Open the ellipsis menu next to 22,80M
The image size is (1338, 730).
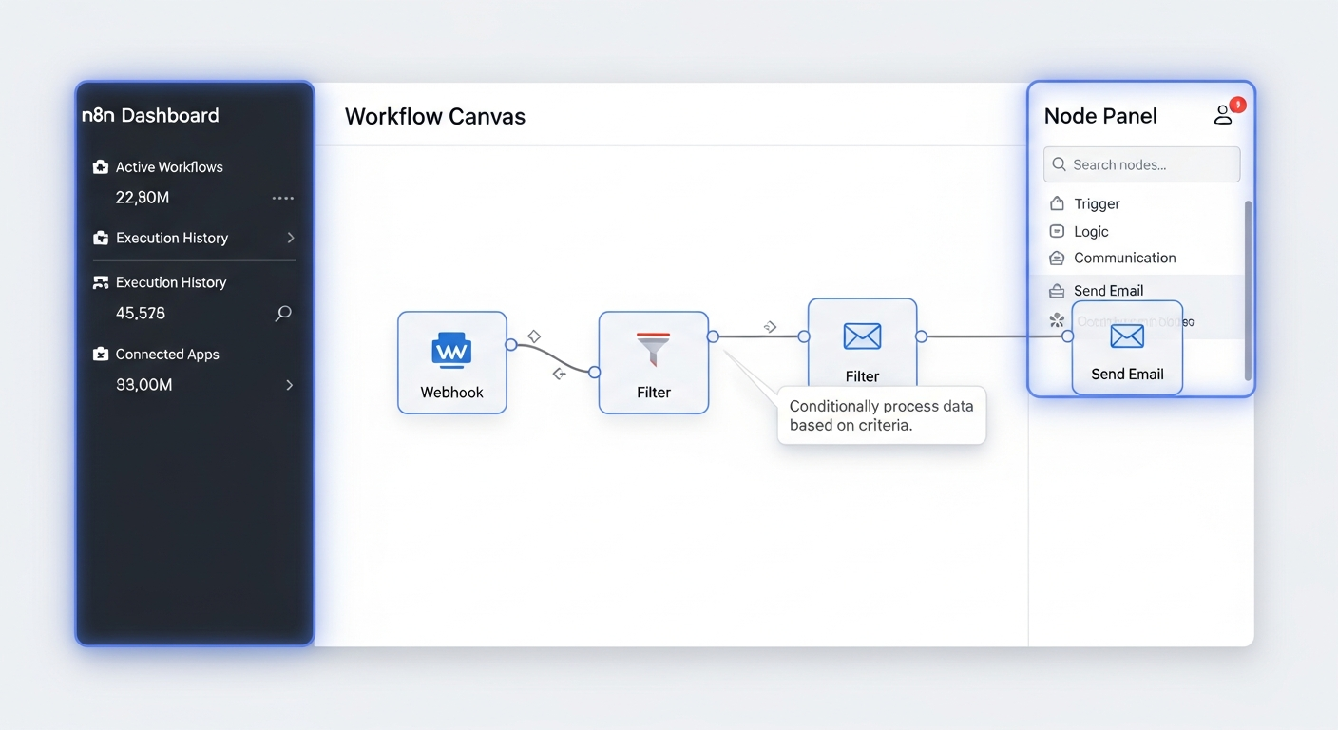pos(282,198)
